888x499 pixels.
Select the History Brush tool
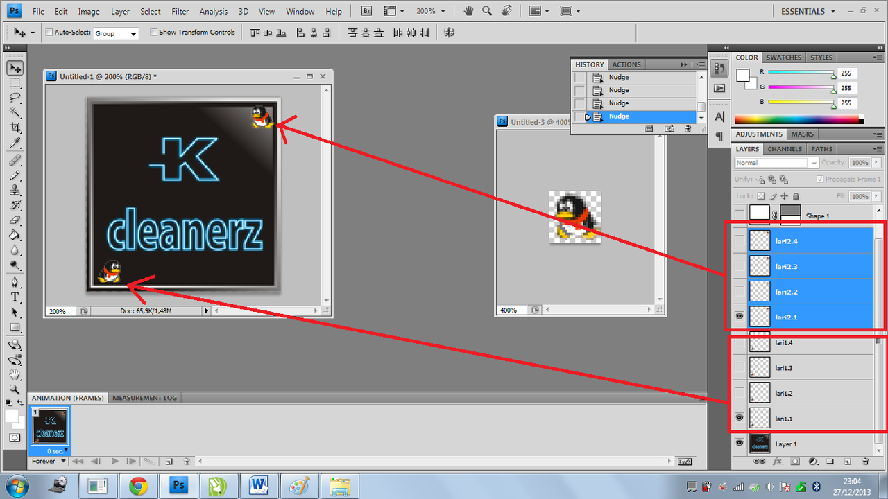15,206
